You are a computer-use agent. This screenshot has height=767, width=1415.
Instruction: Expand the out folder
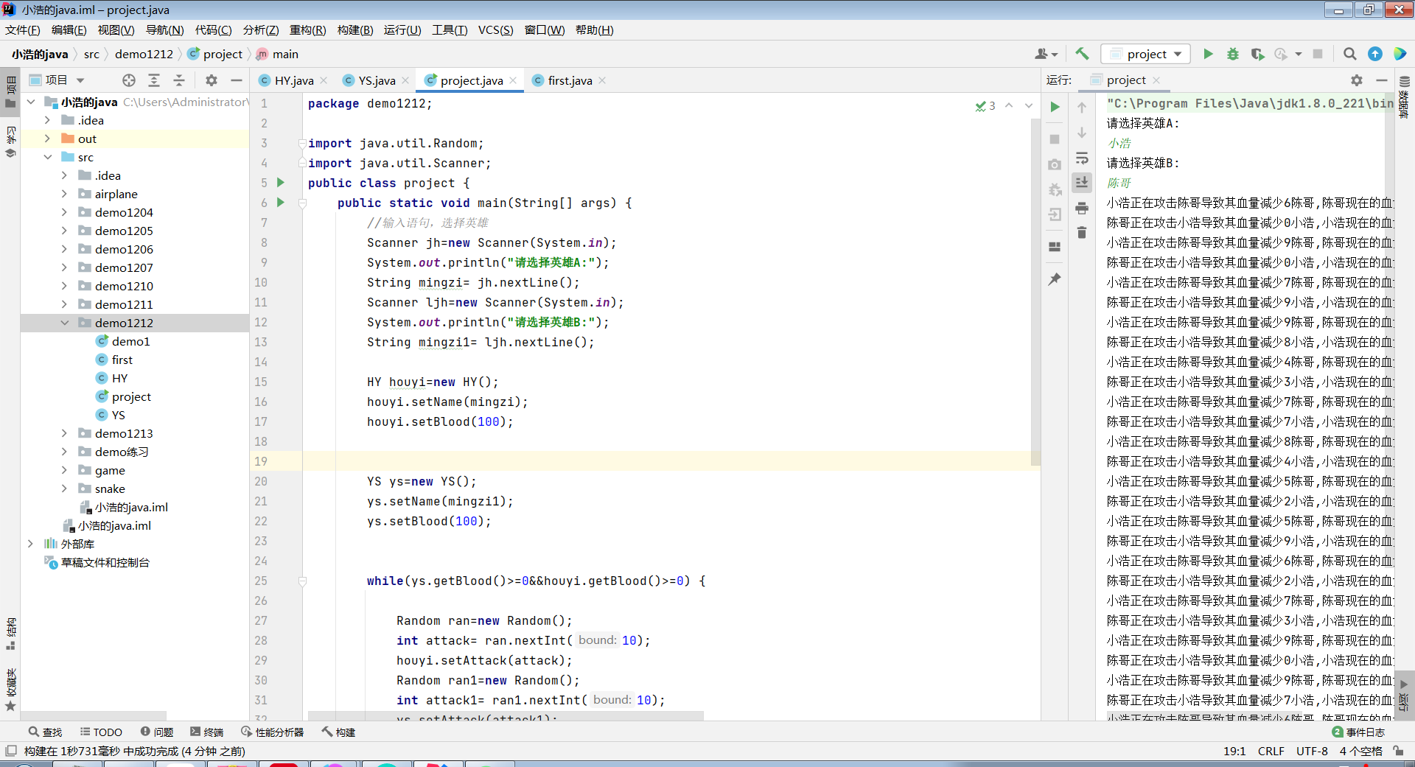47,139
